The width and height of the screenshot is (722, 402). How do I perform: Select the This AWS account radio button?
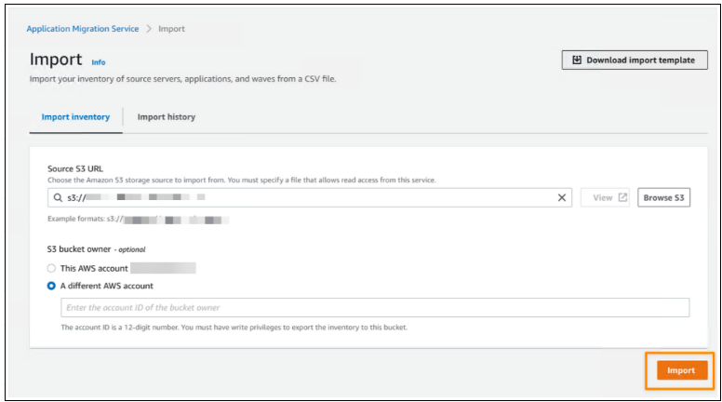coord(52,268)
